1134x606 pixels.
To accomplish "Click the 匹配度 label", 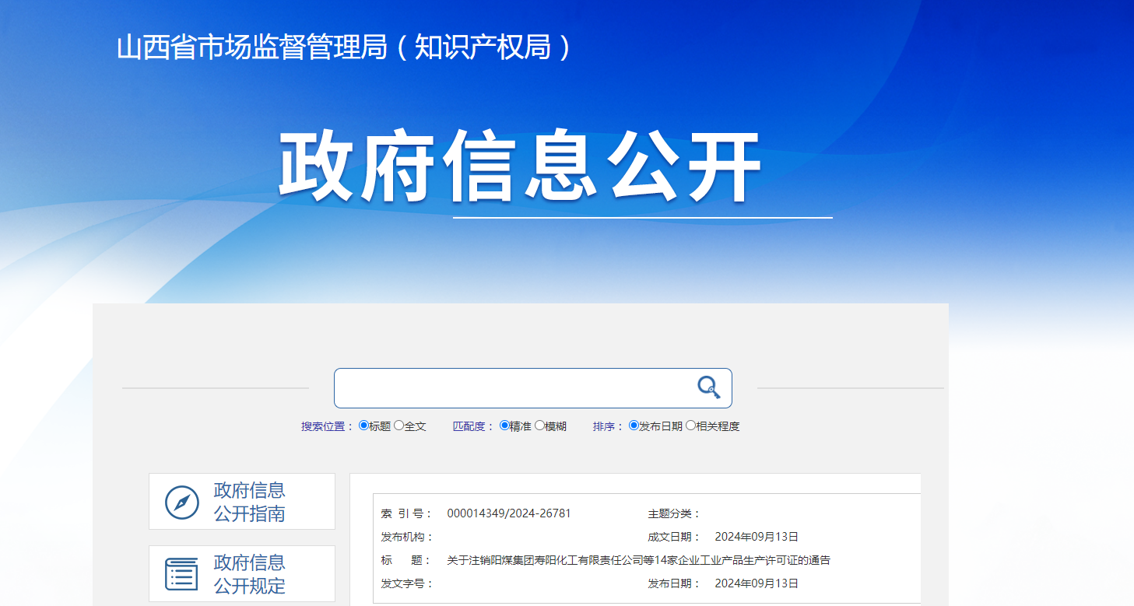I will click(x=473, y=426).
